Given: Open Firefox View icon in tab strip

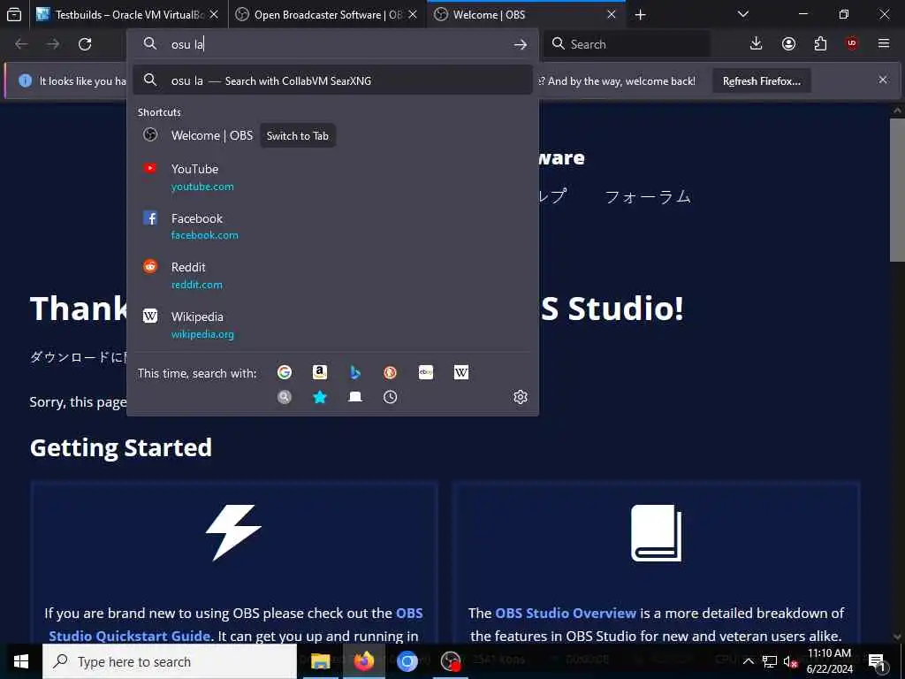Looking at the screenshot, I should tap(14, 14).
